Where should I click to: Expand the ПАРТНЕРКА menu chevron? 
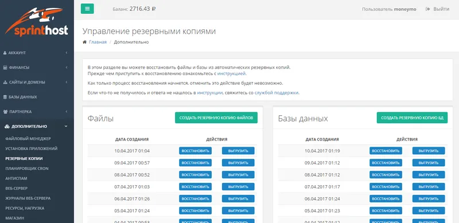coord(67,111)
